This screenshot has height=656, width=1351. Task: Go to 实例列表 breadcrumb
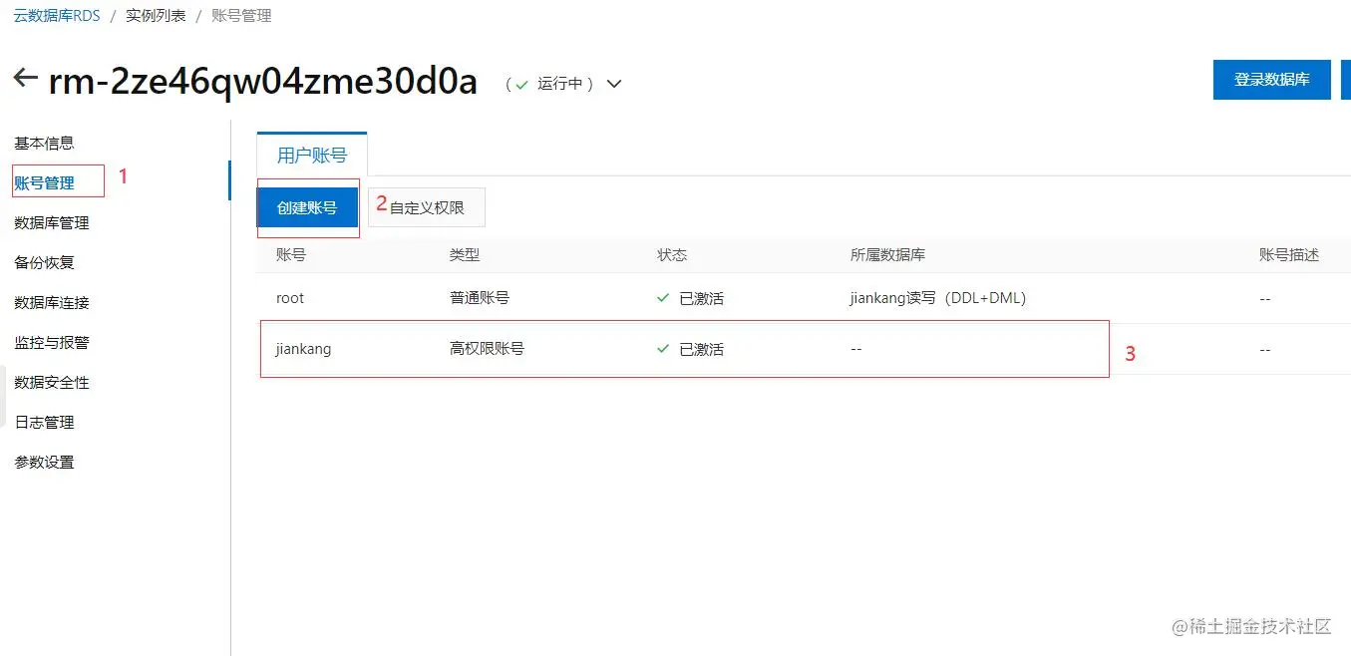(156, 16)
